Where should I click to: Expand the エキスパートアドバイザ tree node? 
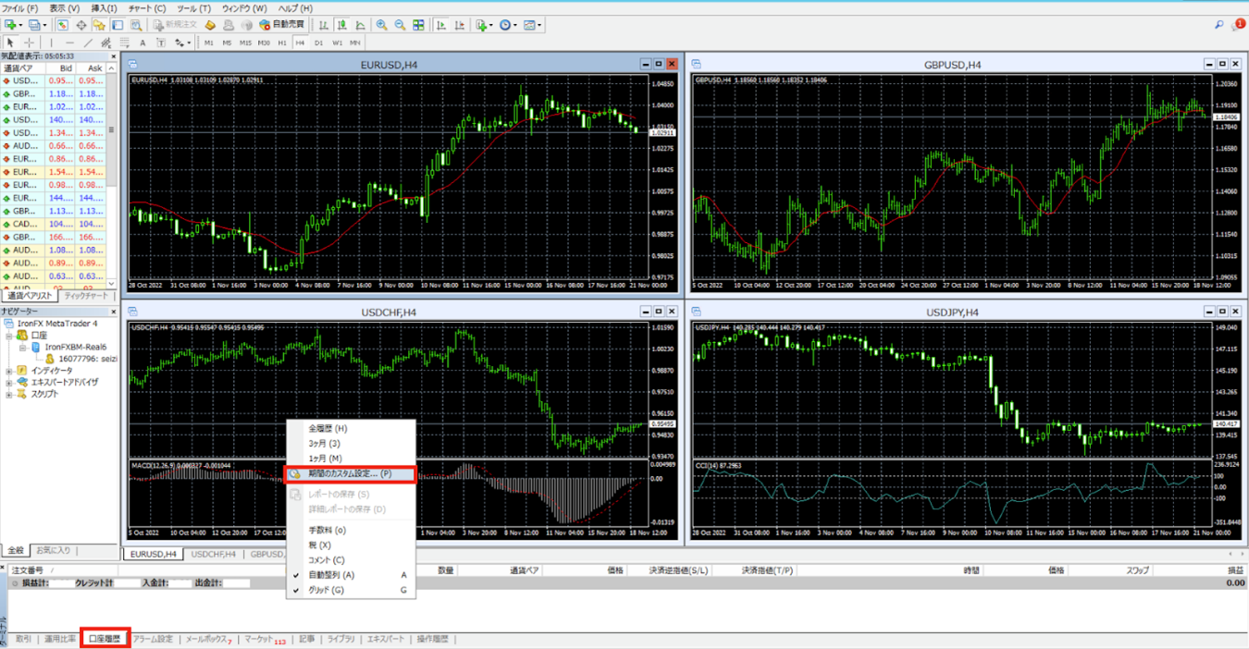[9, 382]
